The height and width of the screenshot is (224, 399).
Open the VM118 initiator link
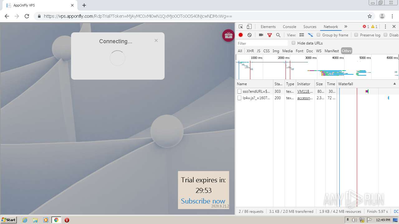tap(305, 91)
